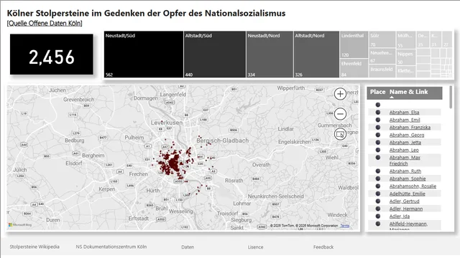Click the Place column header

tap(377, 92)
